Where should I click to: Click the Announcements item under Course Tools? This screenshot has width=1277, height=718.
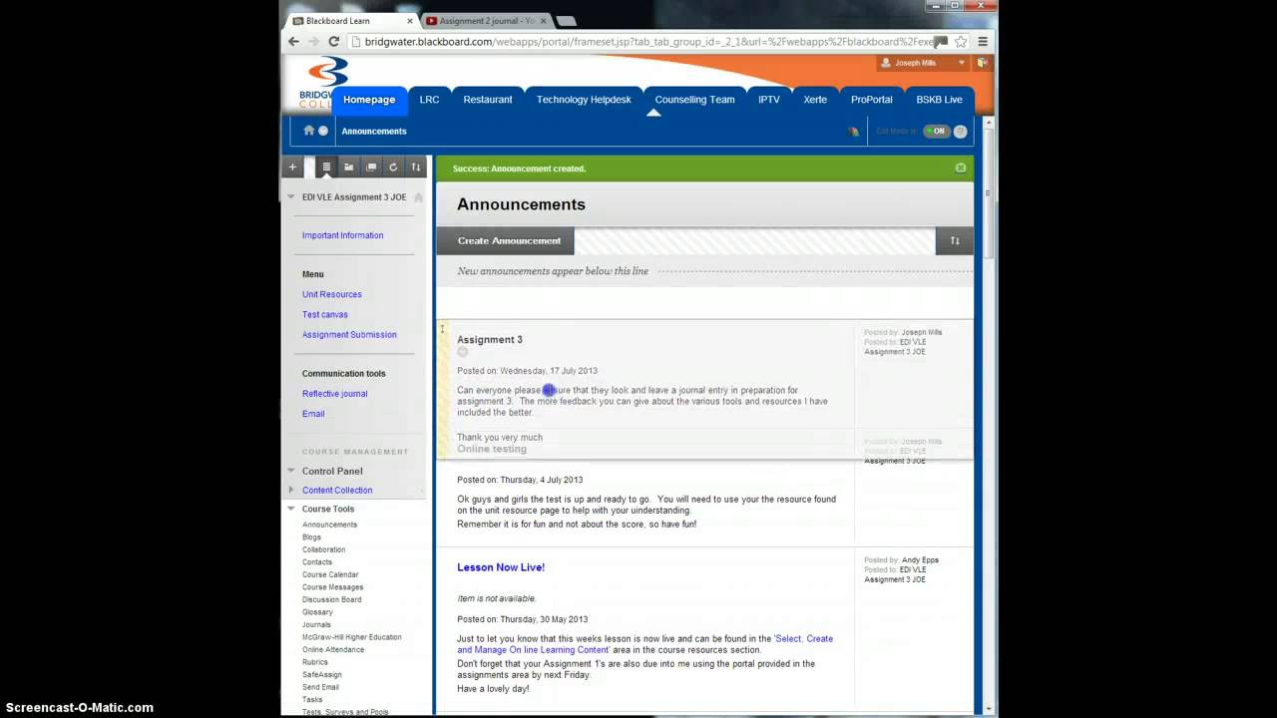click(x=329, y=525)
